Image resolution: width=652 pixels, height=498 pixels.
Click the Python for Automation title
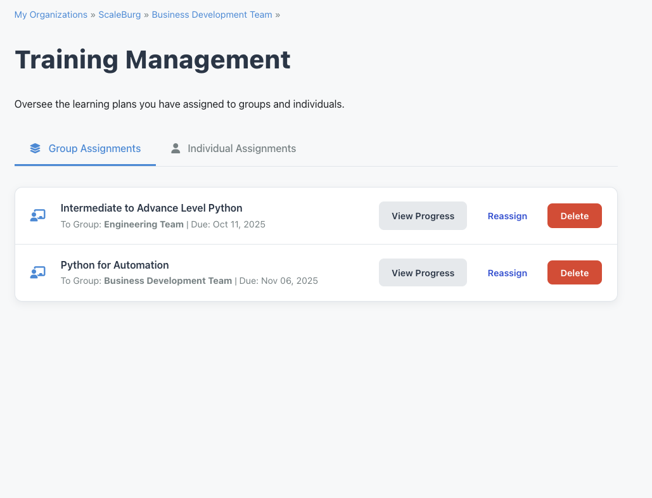pyautogui.click(x=115, y=265)
